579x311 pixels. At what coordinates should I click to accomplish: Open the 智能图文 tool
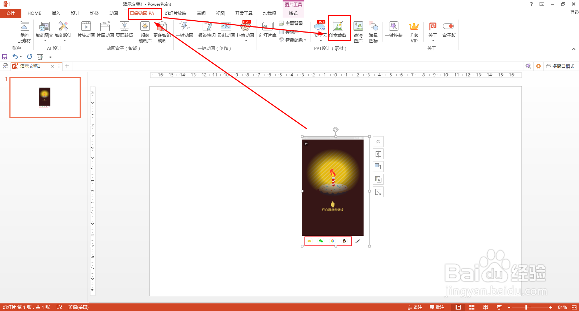pyautogui.click(x=44, y=30)
